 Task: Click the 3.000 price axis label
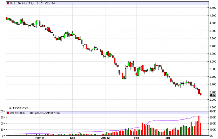coord(213,61)
